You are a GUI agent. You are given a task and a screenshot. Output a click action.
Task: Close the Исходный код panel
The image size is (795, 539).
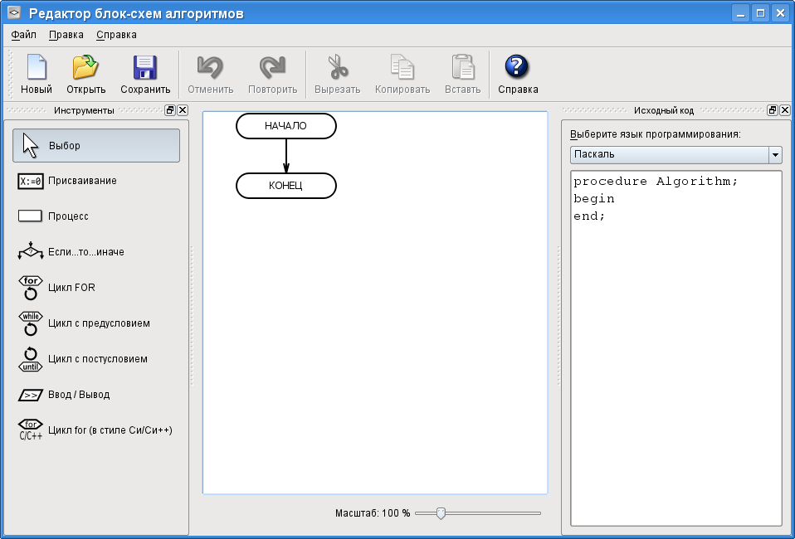[785, 110]
